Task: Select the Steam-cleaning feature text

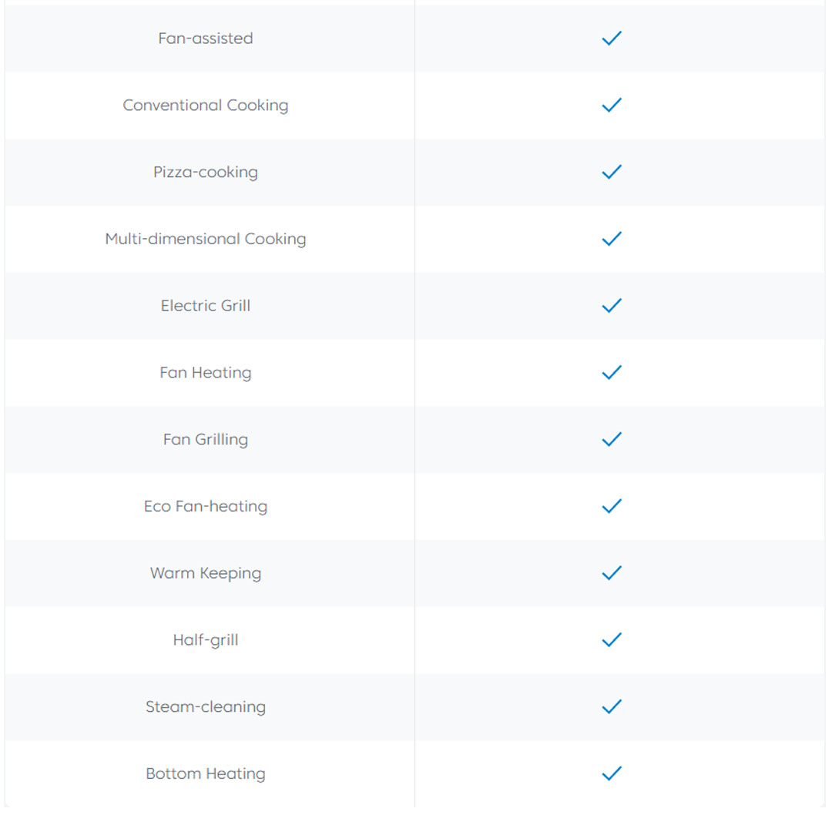Action: (206, 706)
